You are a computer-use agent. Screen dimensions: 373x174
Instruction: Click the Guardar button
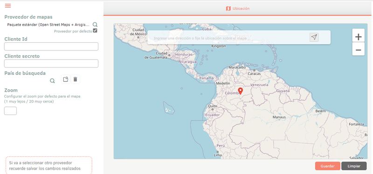pos(327,166)
